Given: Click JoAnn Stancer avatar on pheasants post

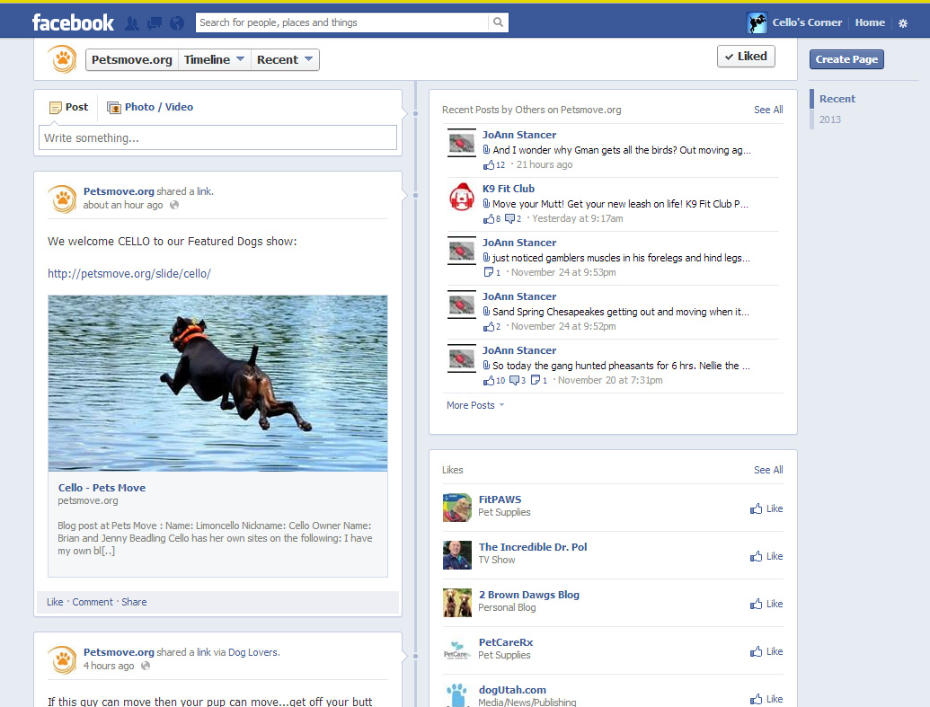Looking at the screenshot, I should tap(462, 358).
